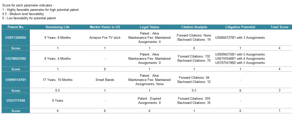Image resolution: width=292 pixels, height=114 pixels.
Task: Click the Patent No. column header
Action: (16, 27)
